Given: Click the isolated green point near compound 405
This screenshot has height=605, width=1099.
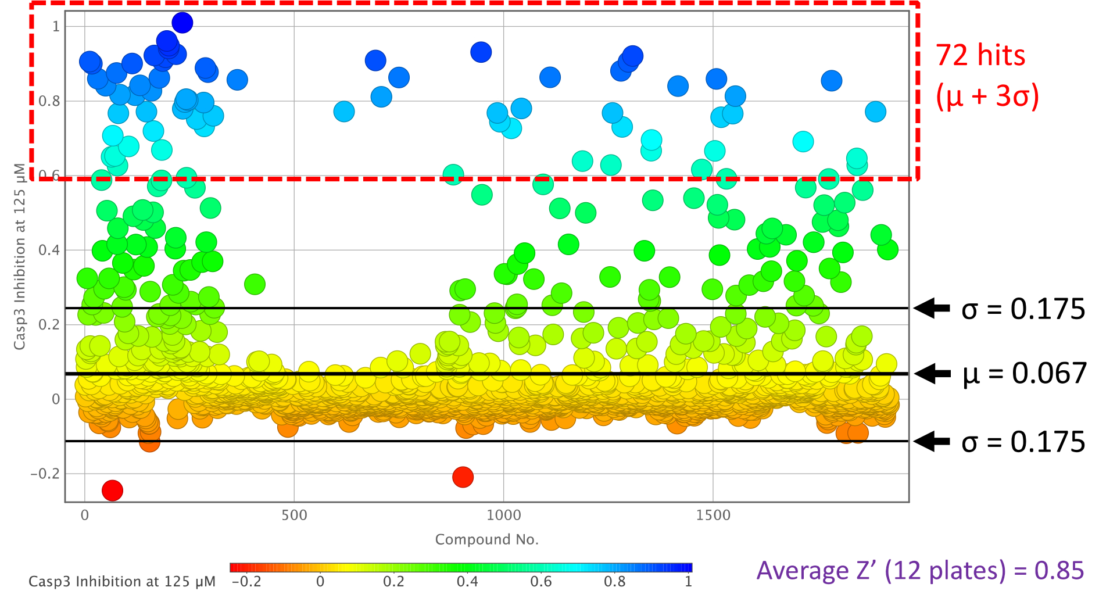Looking at the screenshot, I should (x=255, y=284).
